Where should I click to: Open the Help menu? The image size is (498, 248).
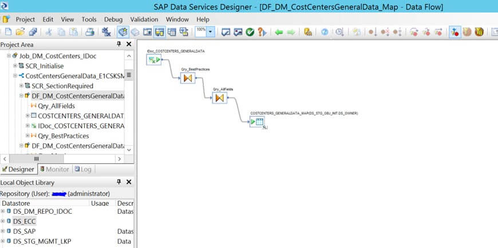coord(203,19)
